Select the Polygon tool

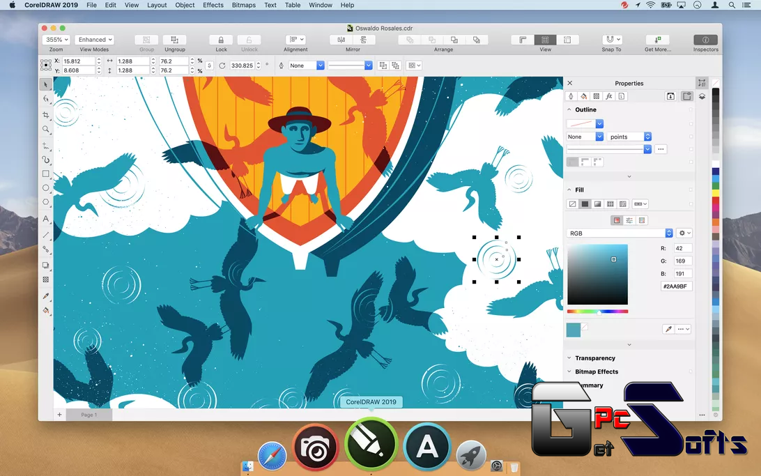click(x=45, y=202)
